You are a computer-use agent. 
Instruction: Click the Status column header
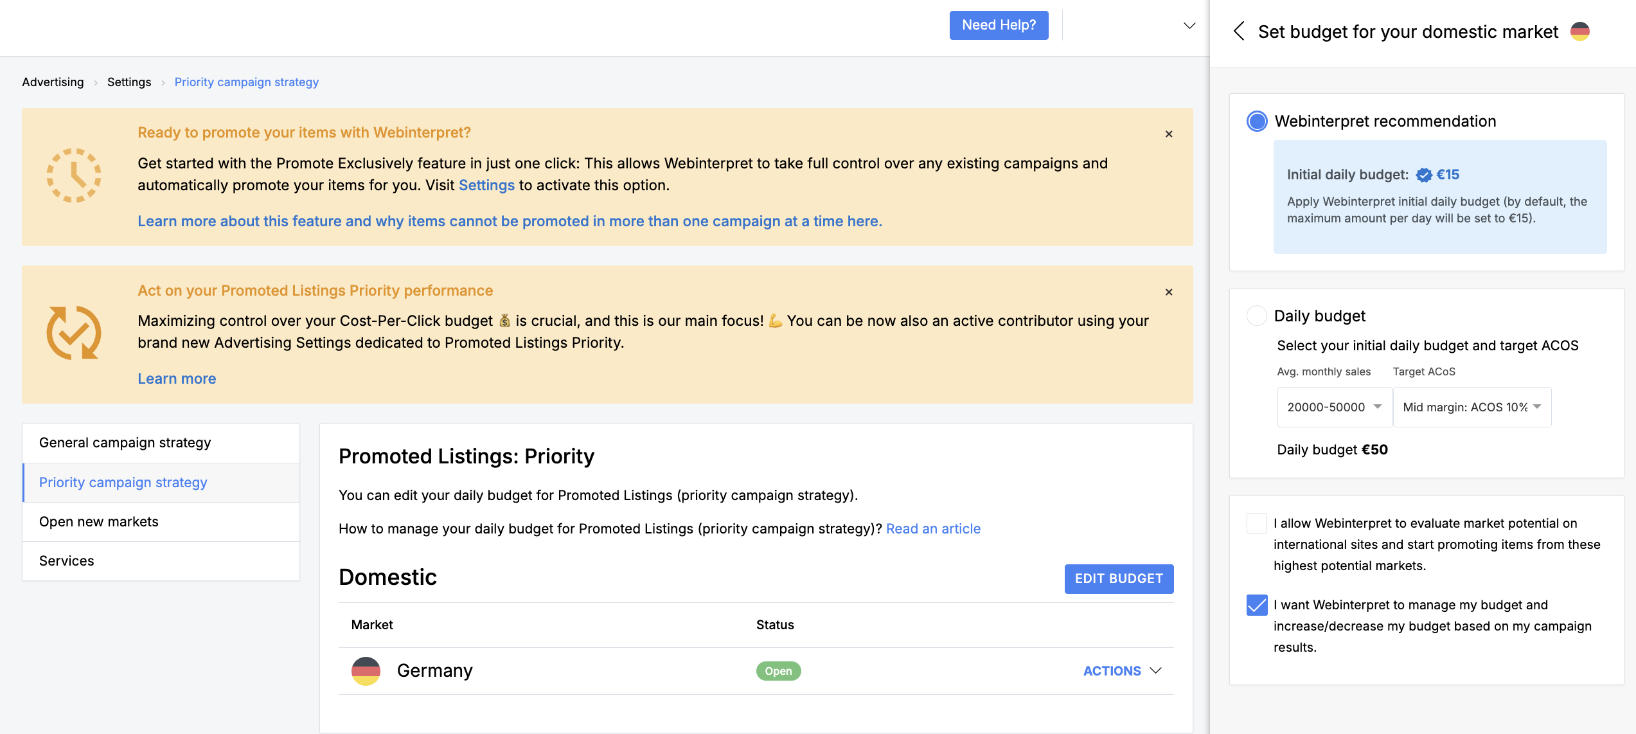coord(775,625)
